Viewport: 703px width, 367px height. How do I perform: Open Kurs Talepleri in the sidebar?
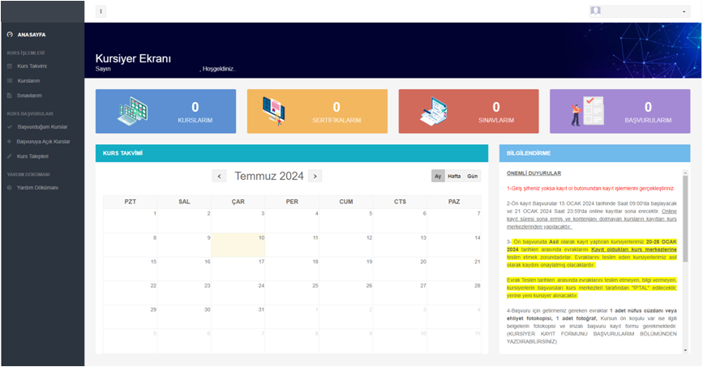33,156
